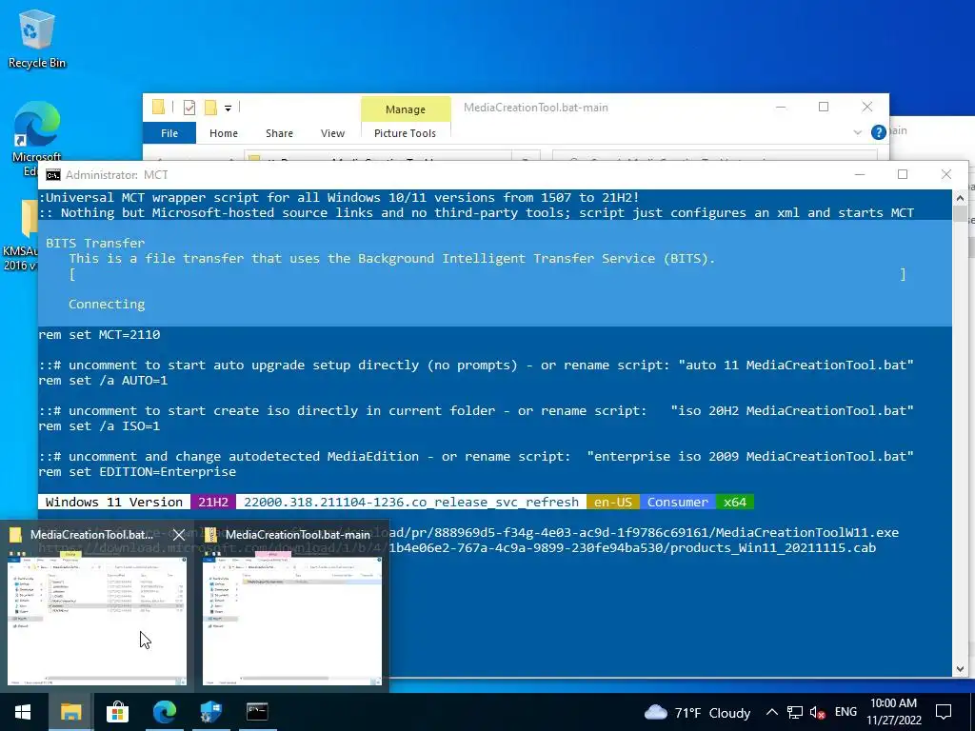Close the first MediaCreationTool.bat... preview thumbnail
The height and width of the screenshot is (731, 975).
179,535
